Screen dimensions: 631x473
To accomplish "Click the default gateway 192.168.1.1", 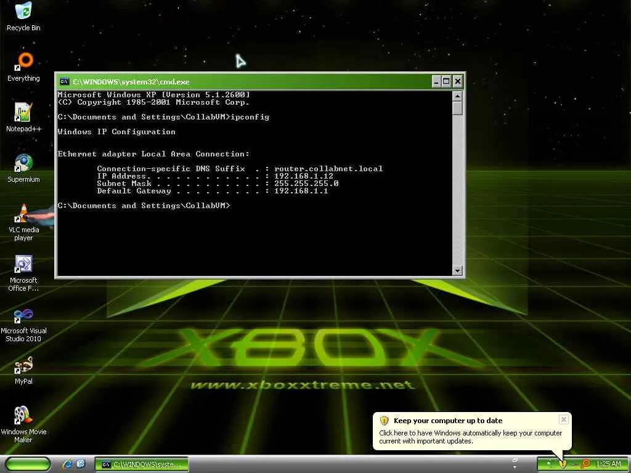I will click(301, 191).
